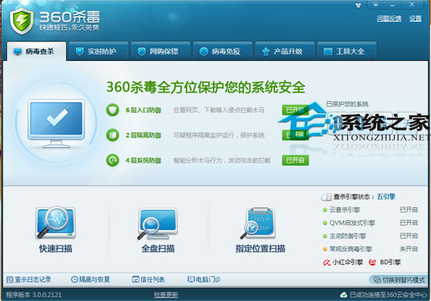431x301 pixels.
Task: Click the 快速扫描 label
Action: point(56,249)
